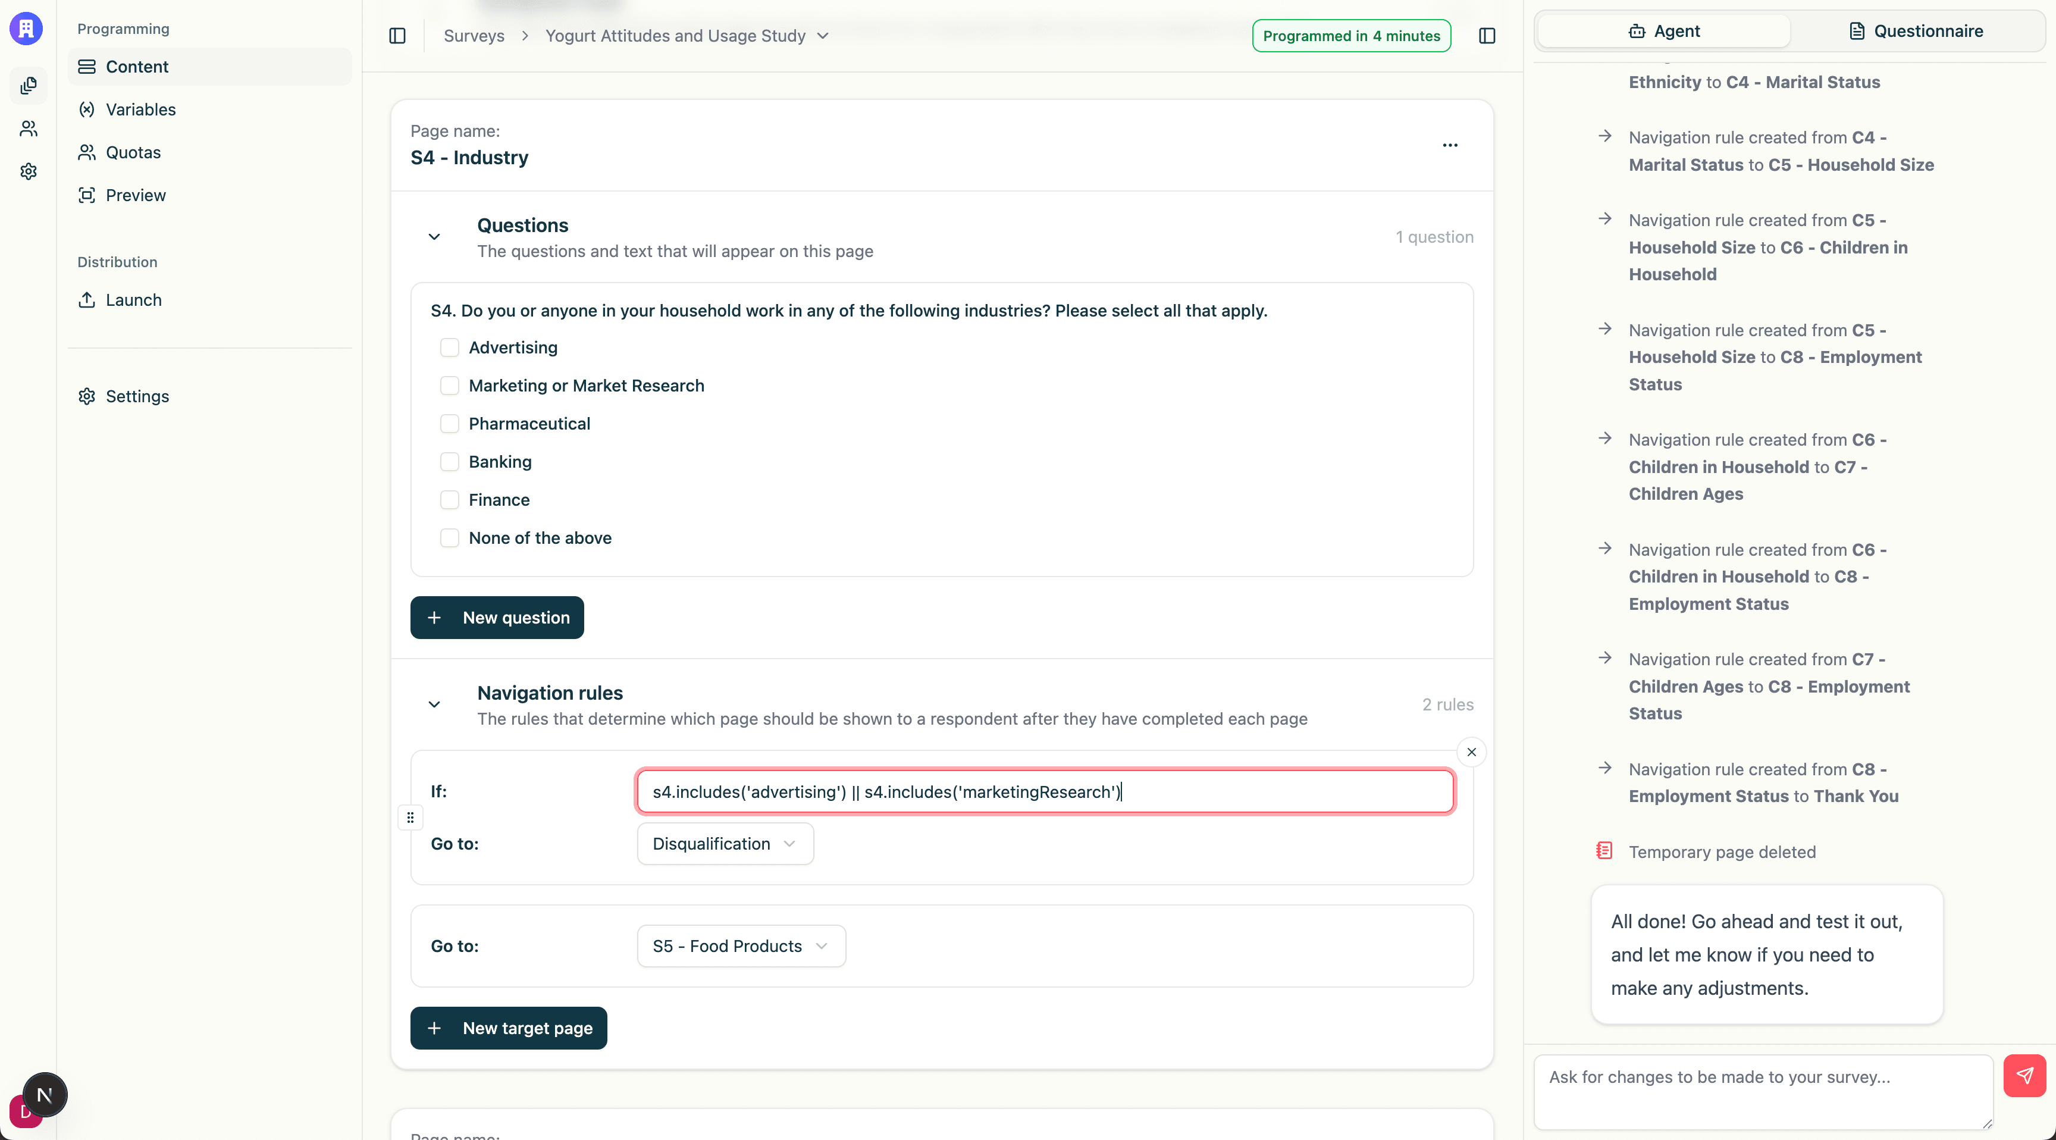Screen dimensions: 2056x1140
Task: Check the Advertising checkbox
Action: pos(450,347)
